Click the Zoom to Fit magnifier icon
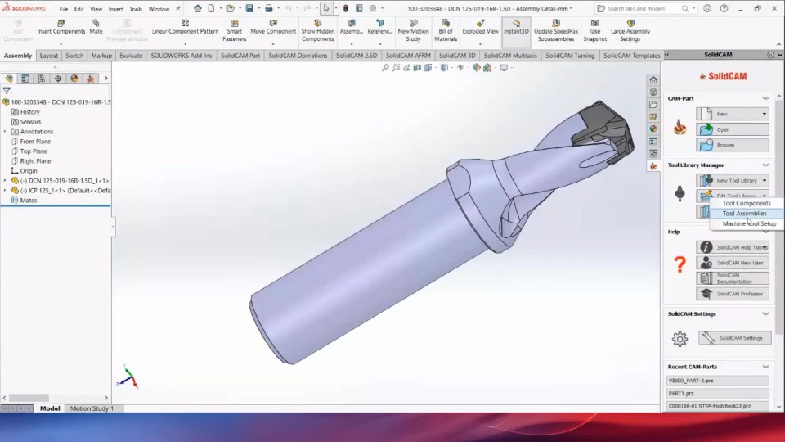Viewport: 785px width, 442px height. click(x=385, y=68)
